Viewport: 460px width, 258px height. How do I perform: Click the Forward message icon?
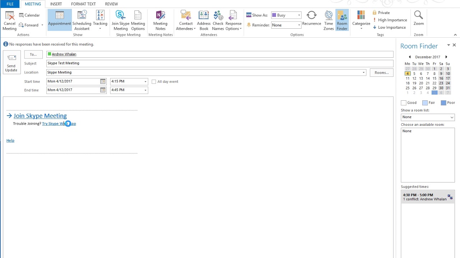(22, 25)
